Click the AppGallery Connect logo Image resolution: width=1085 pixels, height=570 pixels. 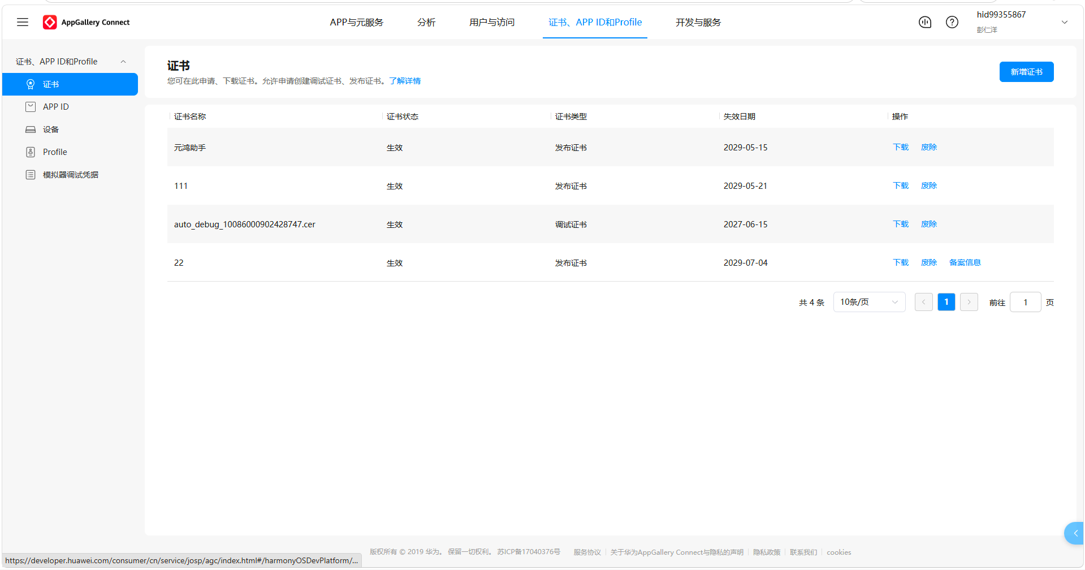[x=87, y=22]
